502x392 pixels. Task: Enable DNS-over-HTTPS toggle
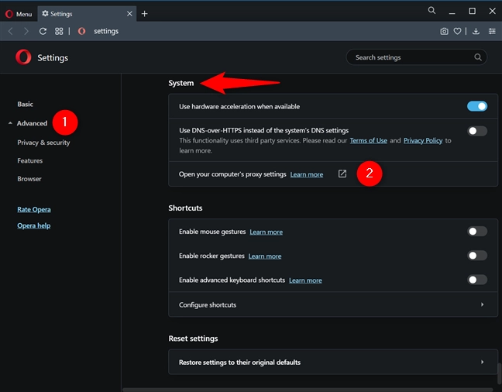coord(477,131)
